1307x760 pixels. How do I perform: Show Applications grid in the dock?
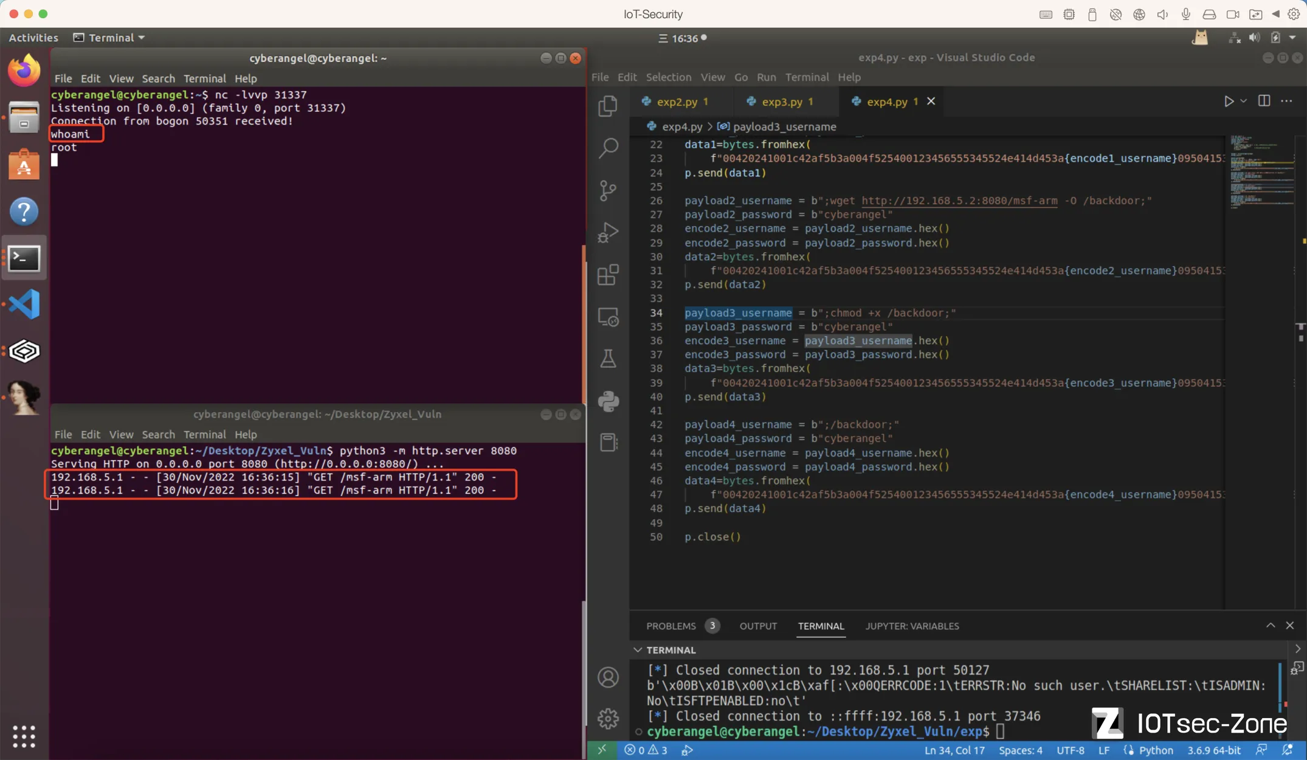pos(24,736)
